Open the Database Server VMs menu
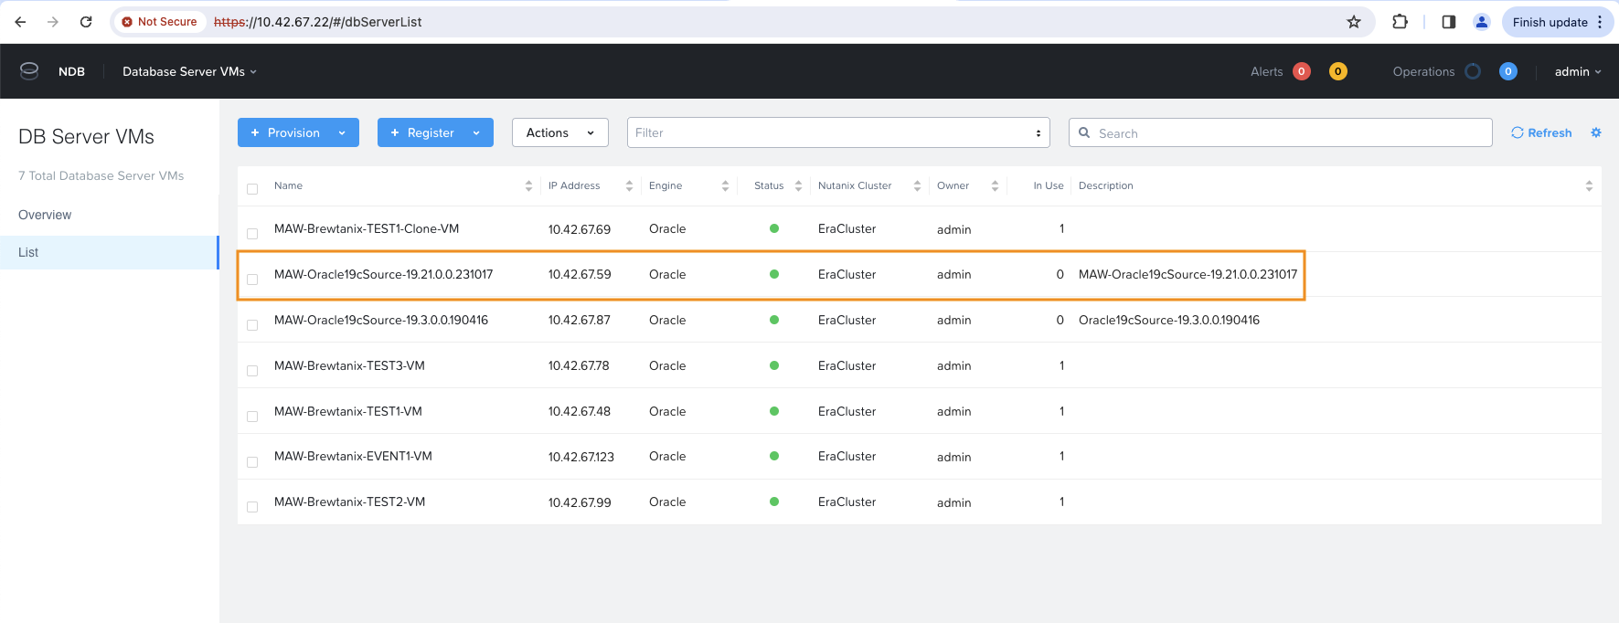 (x=189, y=71)
